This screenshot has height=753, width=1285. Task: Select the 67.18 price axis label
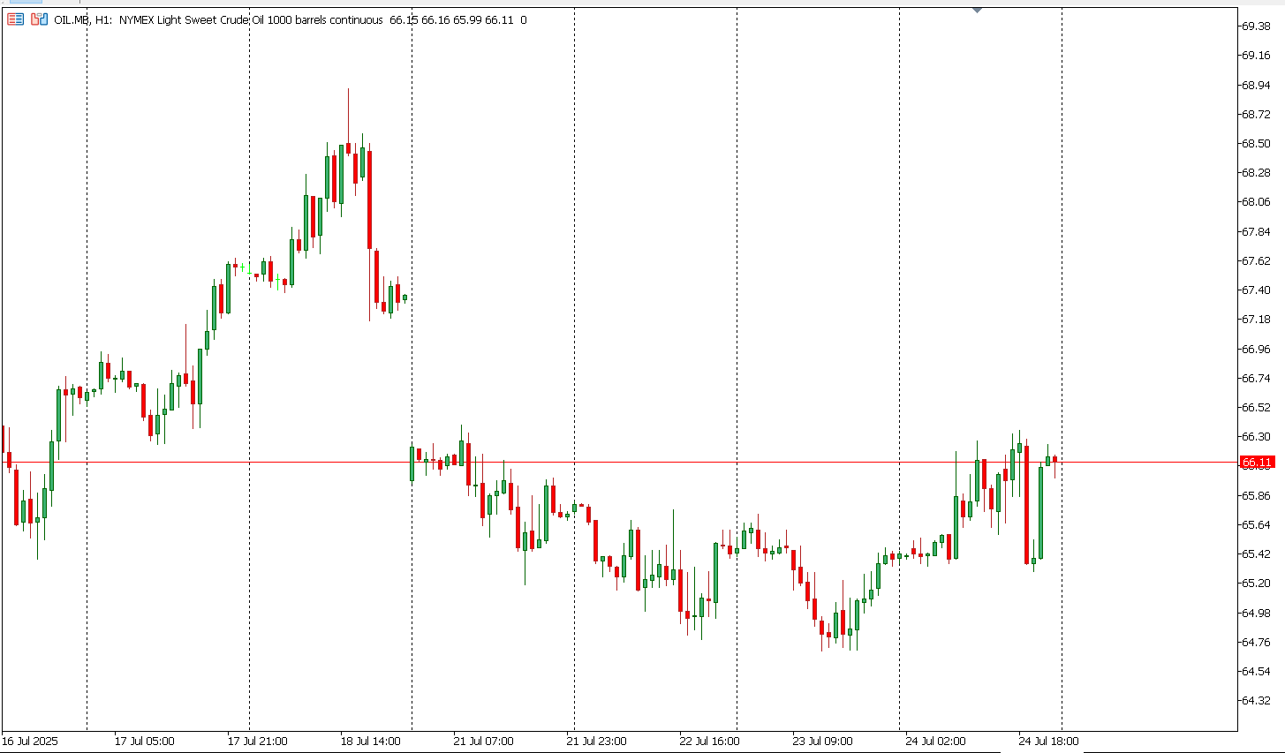(1256, 319)
